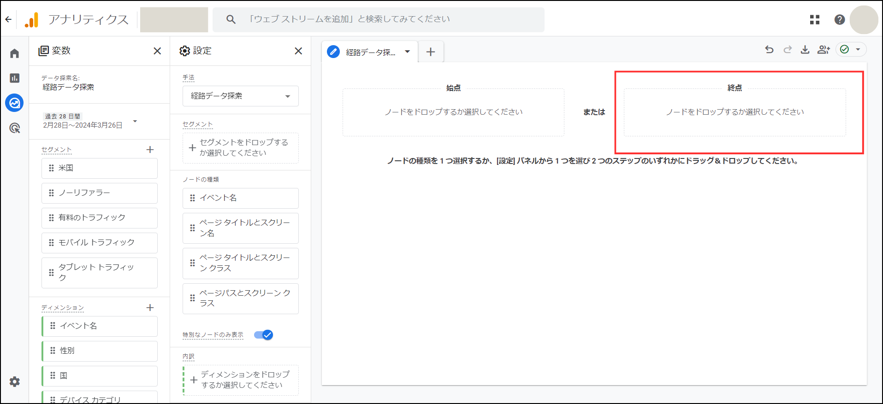883x404 pixels.
Task: Download the exploration data
Action: pos(805,49)
